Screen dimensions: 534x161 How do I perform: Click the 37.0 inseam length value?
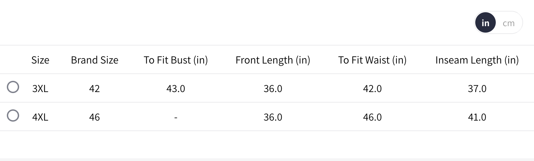[477, 89]
